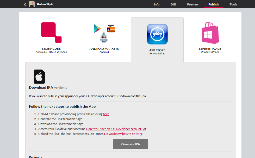Choose the MOBINCUBE publishing option label

[51, 49]
